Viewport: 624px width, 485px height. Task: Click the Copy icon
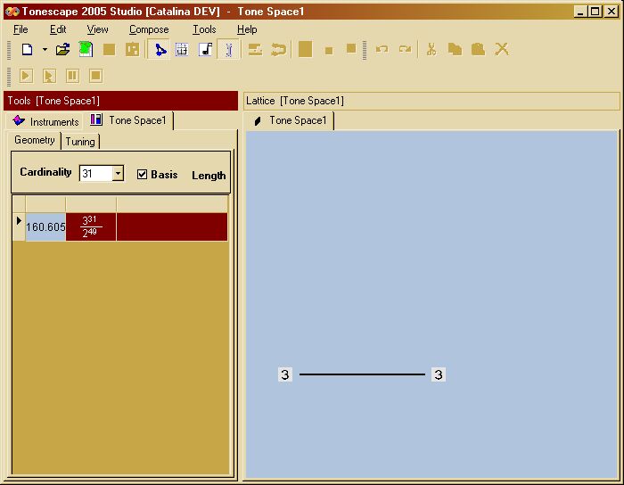tap(455, 49)
